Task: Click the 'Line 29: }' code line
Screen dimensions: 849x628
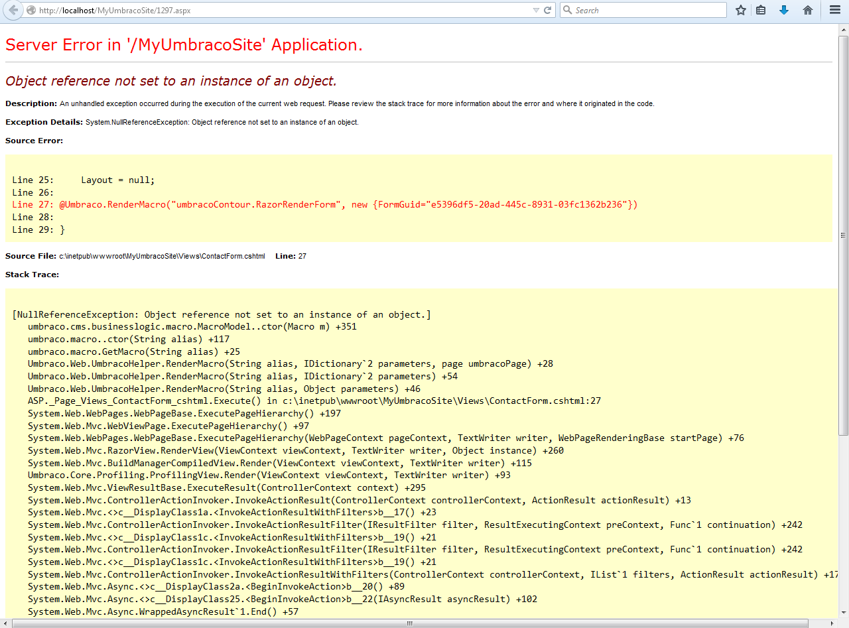Action: (38, 229)
